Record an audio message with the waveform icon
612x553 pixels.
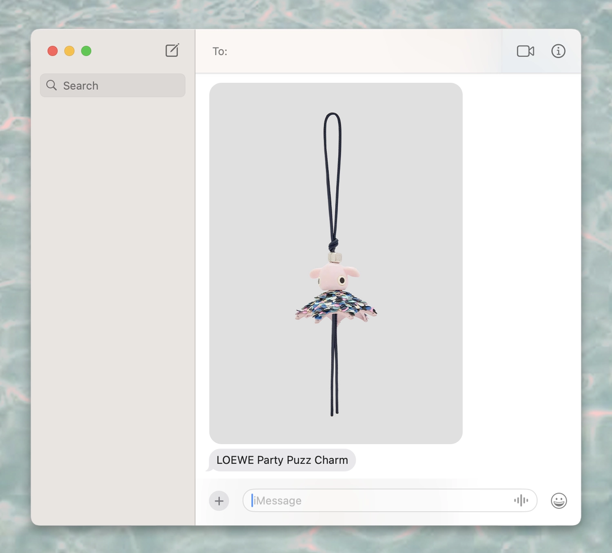coord(521,500)
